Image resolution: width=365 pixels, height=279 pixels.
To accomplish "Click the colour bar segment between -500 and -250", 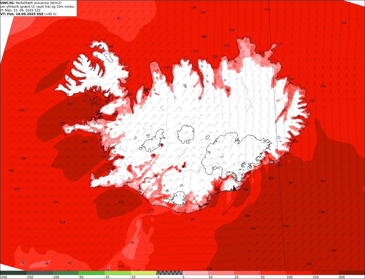I will [x=13, y=273].
